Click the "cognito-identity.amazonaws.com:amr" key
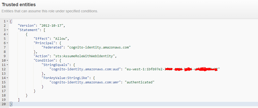 tap(85, 82)
